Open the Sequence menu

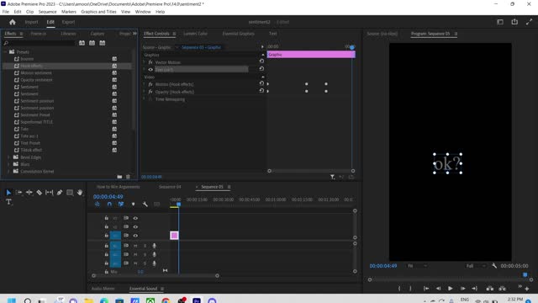(47, 12)
